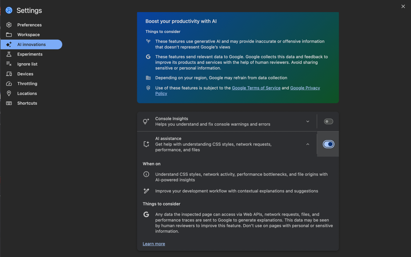Click the Settings title text
Viewport: 411px width, 257px height.
[29, 10]
